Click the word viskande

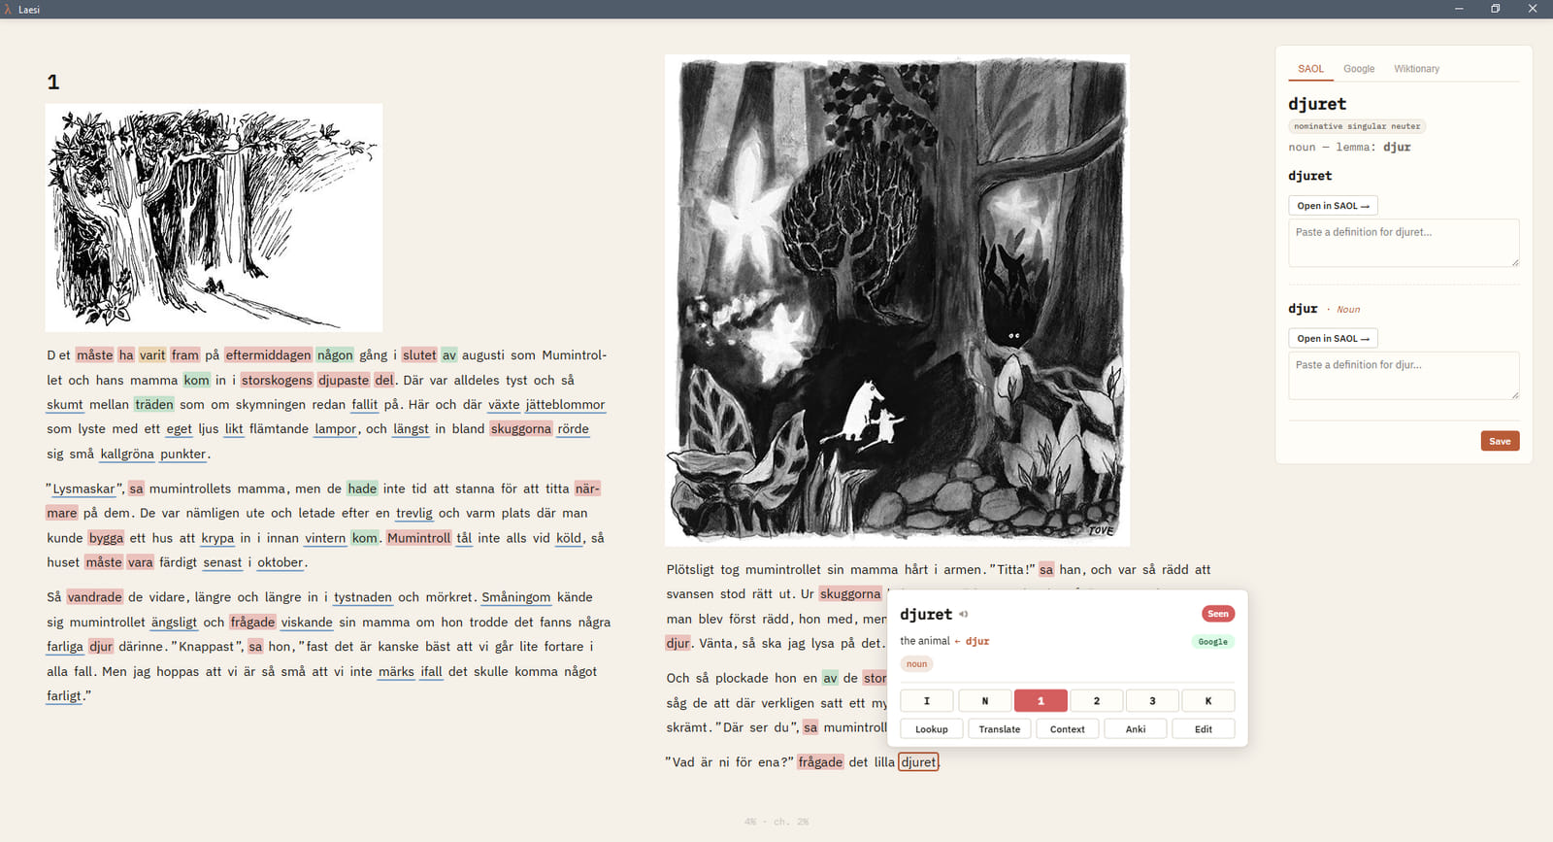tap(307, 623)
